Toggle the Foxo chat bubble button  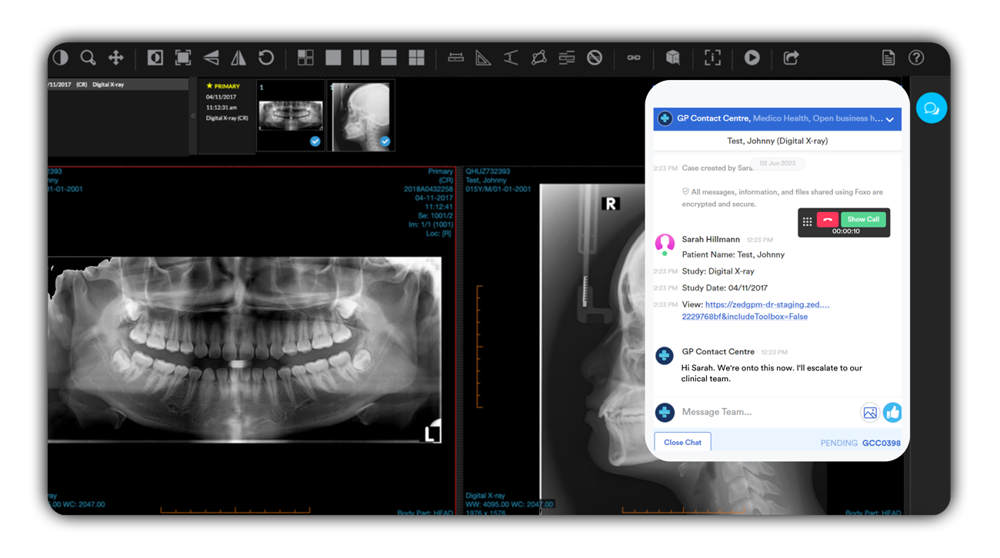pos(931,108)
